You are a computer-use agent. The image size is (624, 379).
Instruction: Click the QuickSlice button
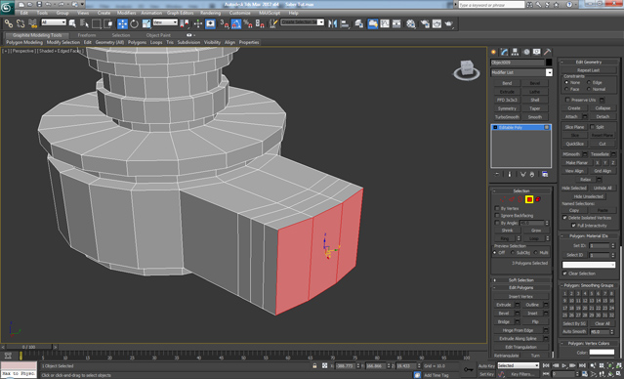point(574,144)
